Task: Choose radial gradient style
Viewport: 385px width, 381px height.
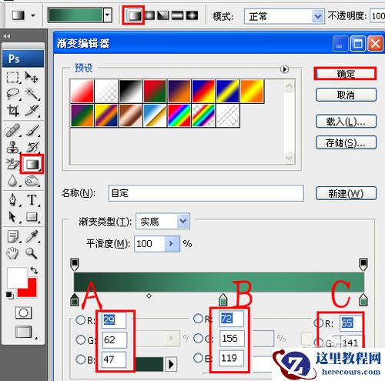Action: coord(149,15)
